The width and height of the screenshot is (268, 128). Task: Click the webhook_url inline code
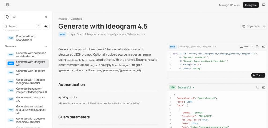point(122,65)
